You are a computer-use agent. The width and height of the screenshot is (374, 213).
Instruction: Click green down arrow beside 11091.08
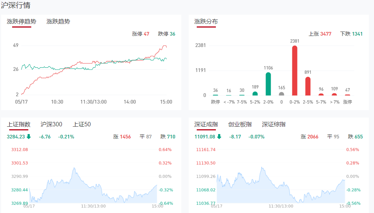tap(219, 137)
